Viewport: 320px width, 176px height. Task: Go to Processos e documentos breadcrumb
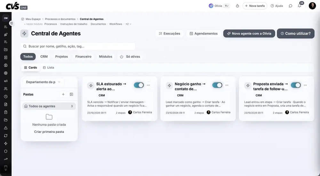[60, 19]
